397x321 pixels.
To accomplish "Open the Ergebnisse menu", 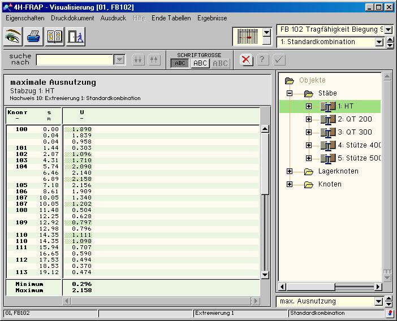I will 212,18.
